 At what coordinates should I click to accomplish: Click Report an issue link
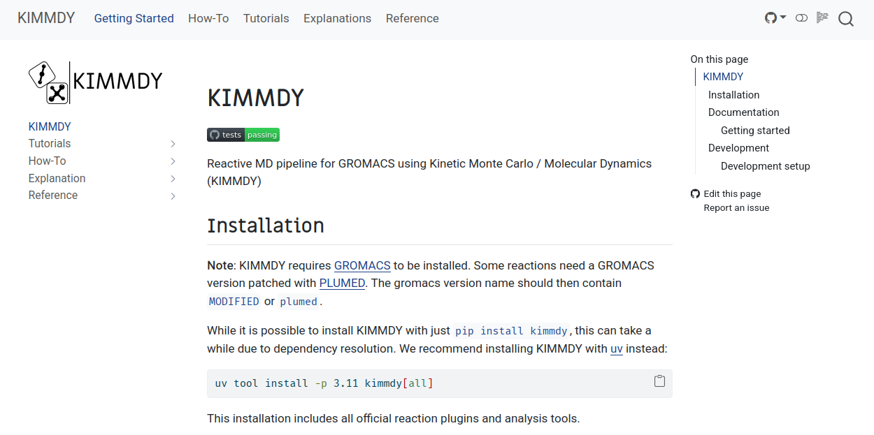(x=736, y=208)
